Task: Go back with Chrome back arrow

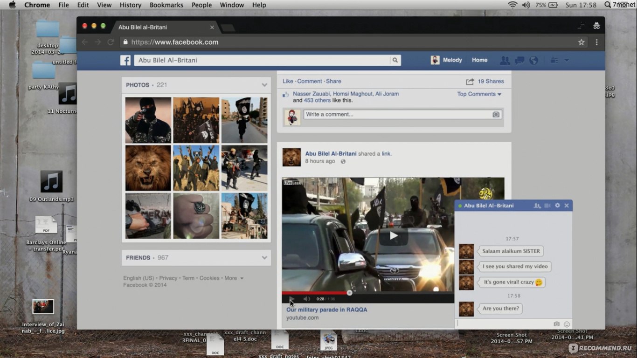Action: click(x=85, y=42)
